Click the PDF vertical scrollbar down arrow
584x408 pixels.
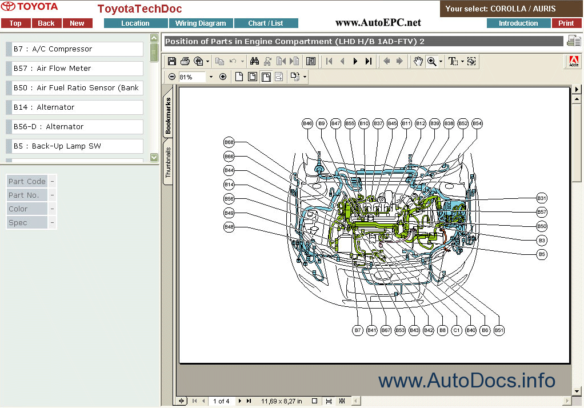click(577, 391)
